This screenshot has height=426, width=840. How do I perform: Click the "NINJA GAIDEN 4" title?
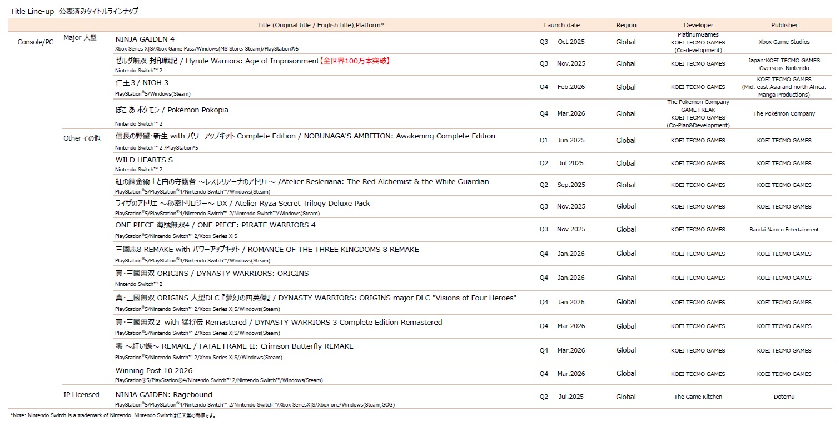click(x=145, y=39)
